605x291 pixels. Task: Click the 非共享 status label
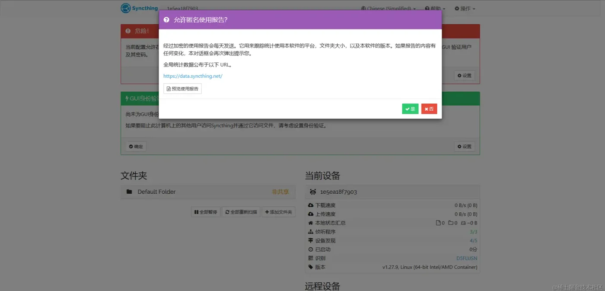pyautogui.click(x=280, y=192)
